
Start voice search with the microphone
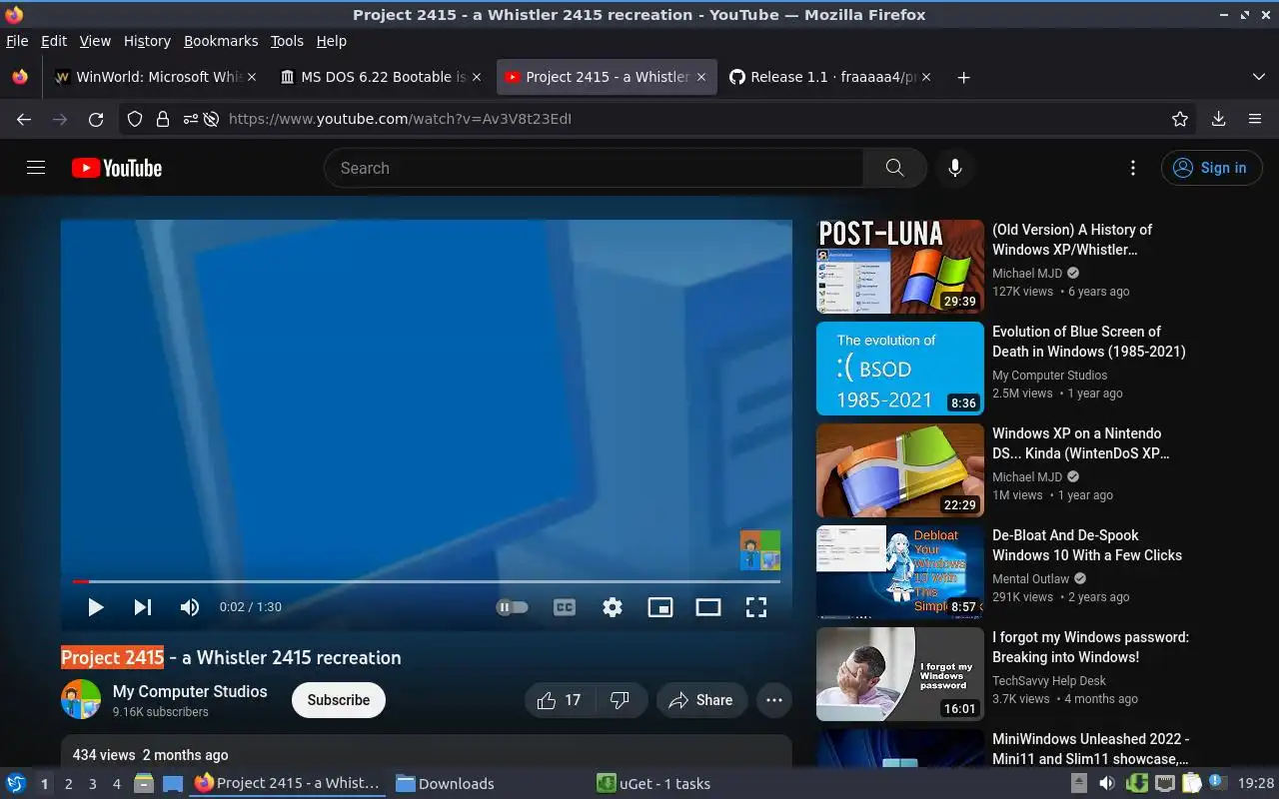(955, 168)
